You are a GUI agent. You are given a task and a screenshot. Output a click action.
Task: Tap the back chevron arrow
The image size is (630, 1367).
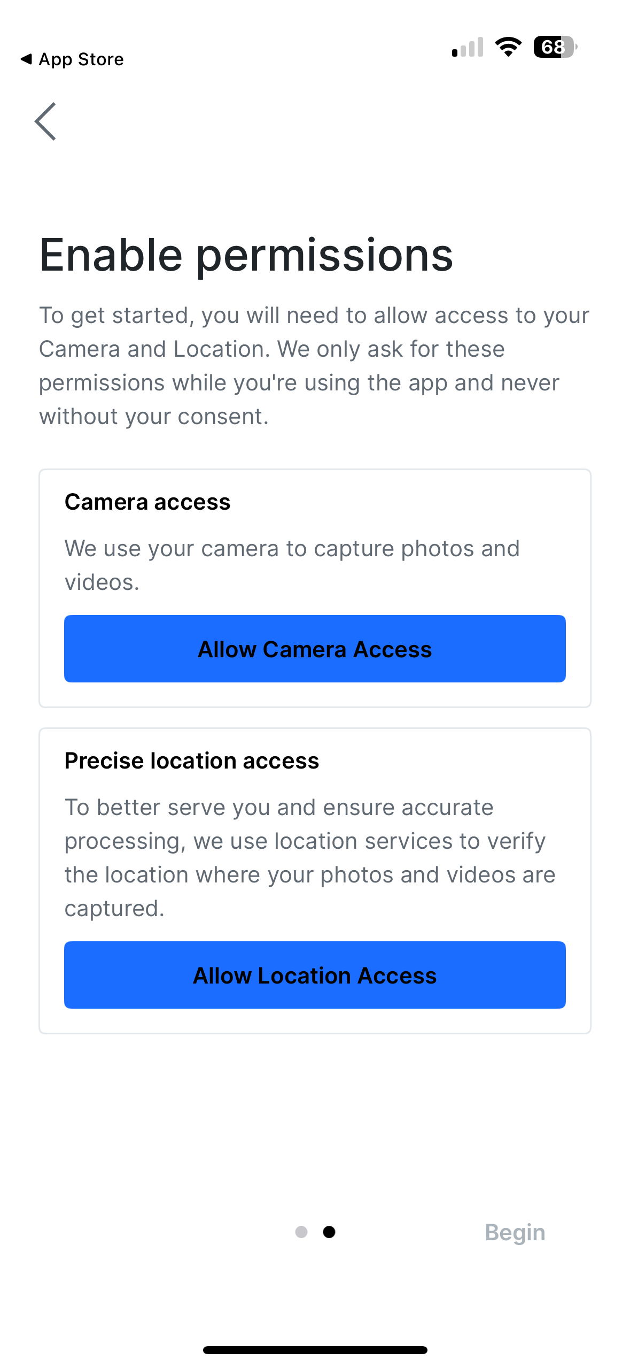click(45, 121)
